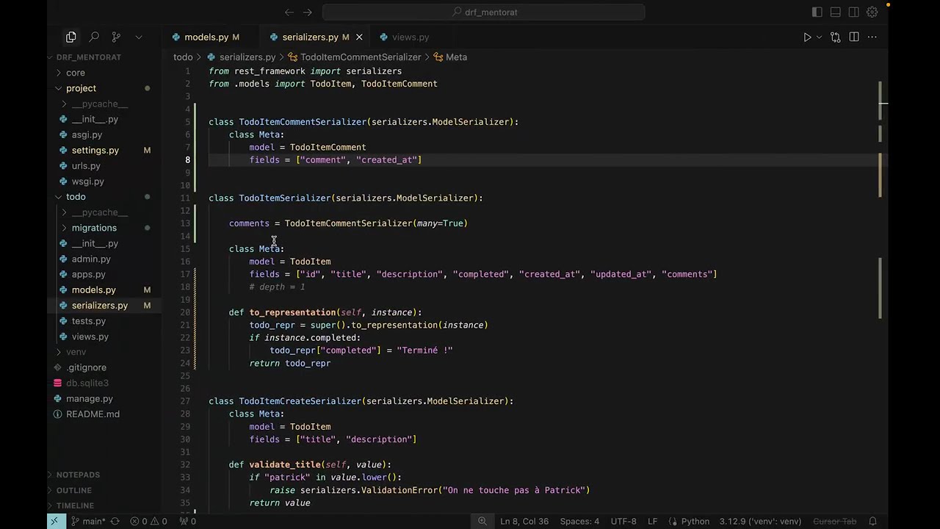Go back with the left arrow

(289, 12)
